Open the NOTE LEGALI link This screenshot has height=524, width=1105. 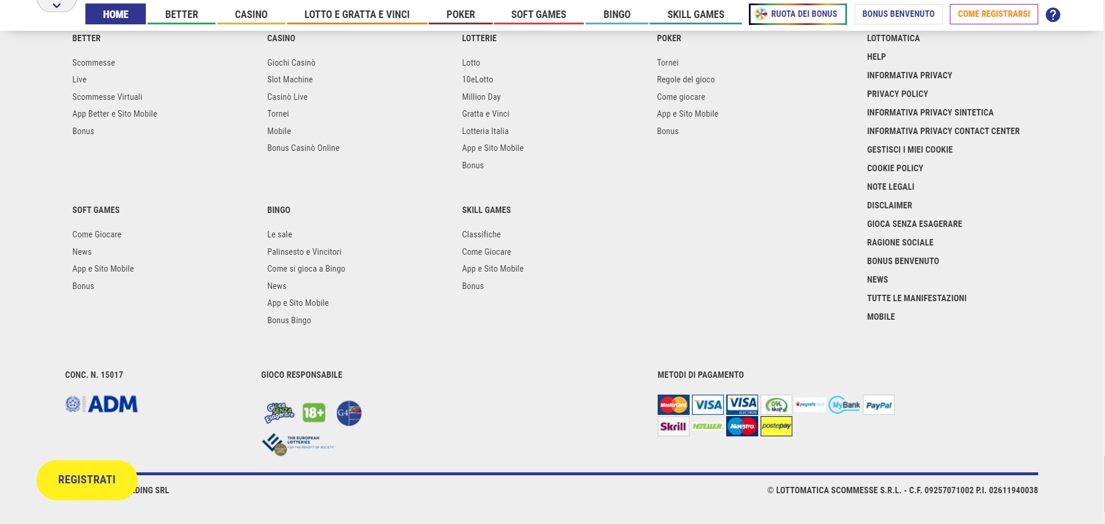(891, 187)
